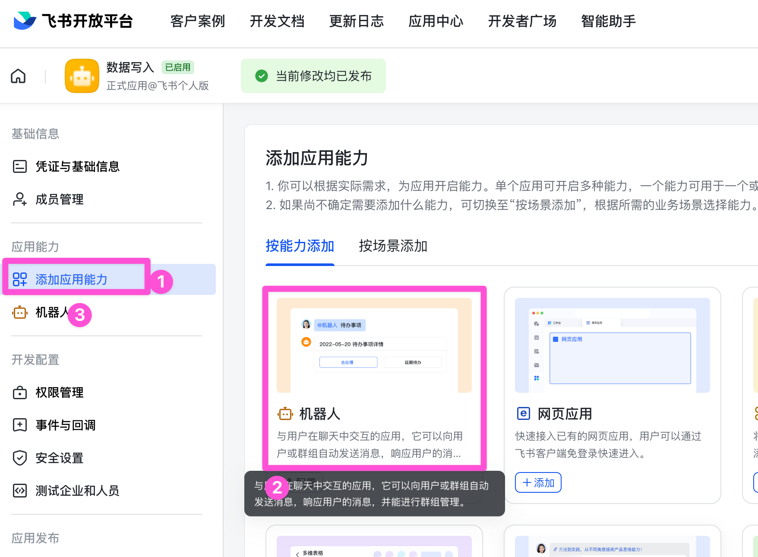The width and height of the screenshot is (758, 557).
Task: Click the 凭证与基础信息 sidebar icon
Action: click(20, 166)
